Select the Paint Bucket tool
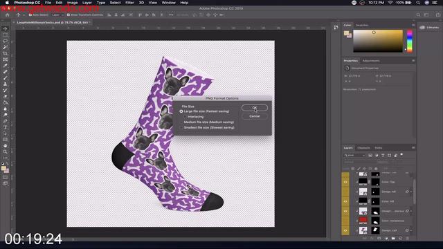The height and width of the screenshot is (249, 443). [5, 102]
